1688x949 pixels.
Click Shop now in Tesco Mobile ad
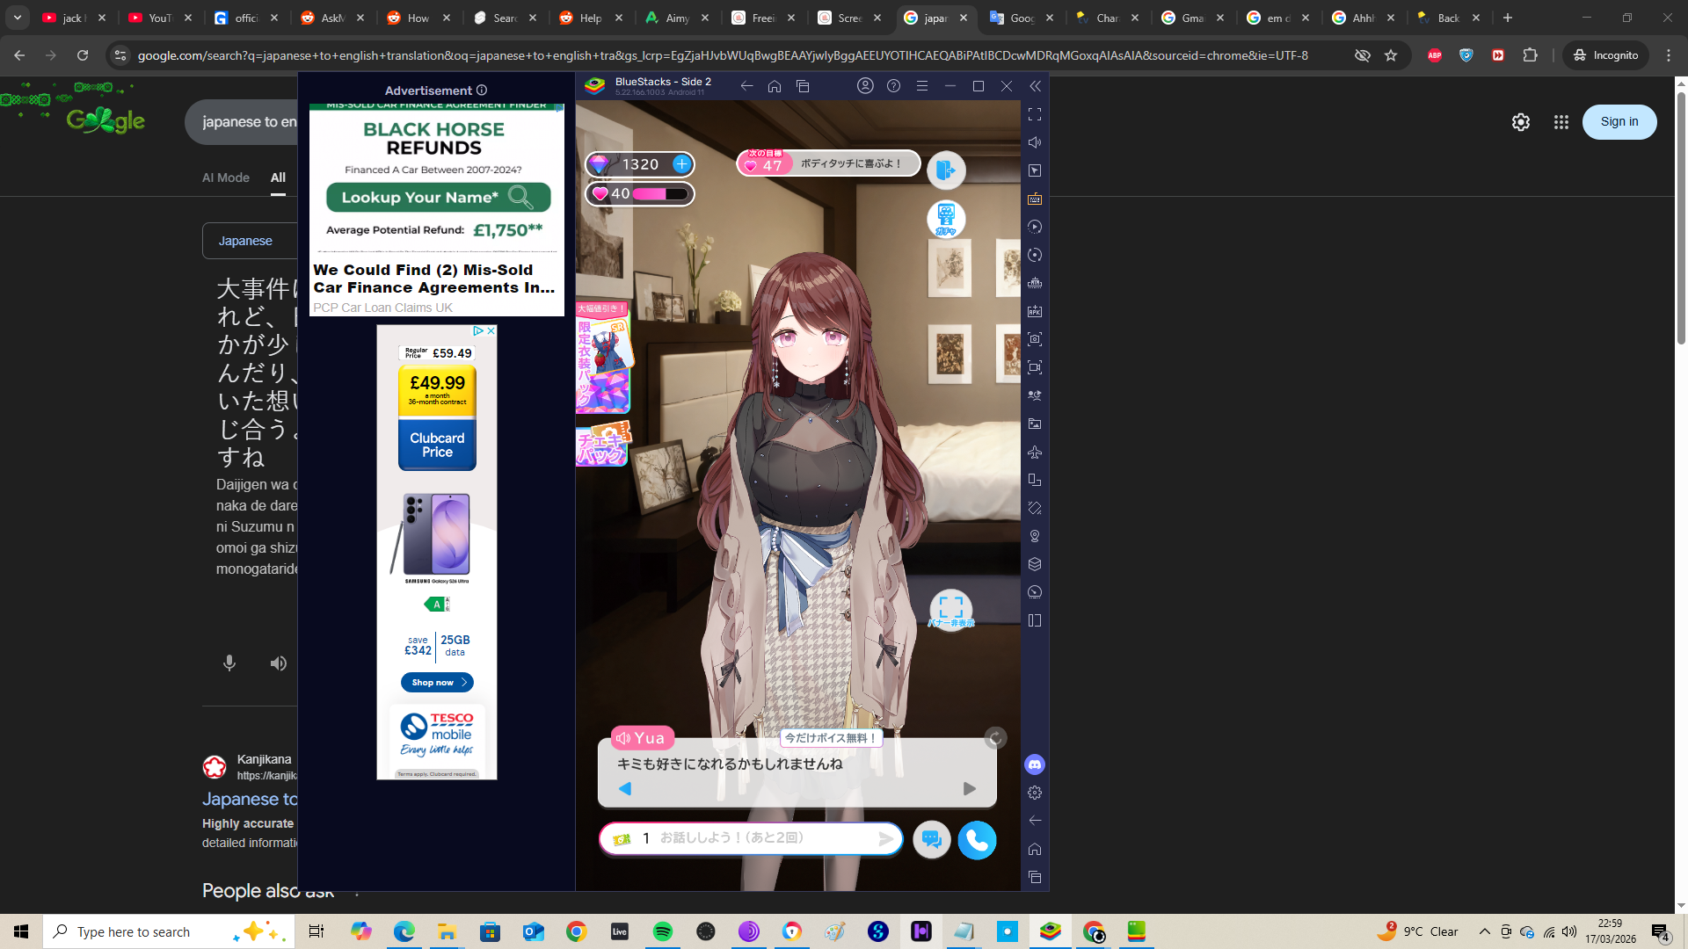click(437, 683)
